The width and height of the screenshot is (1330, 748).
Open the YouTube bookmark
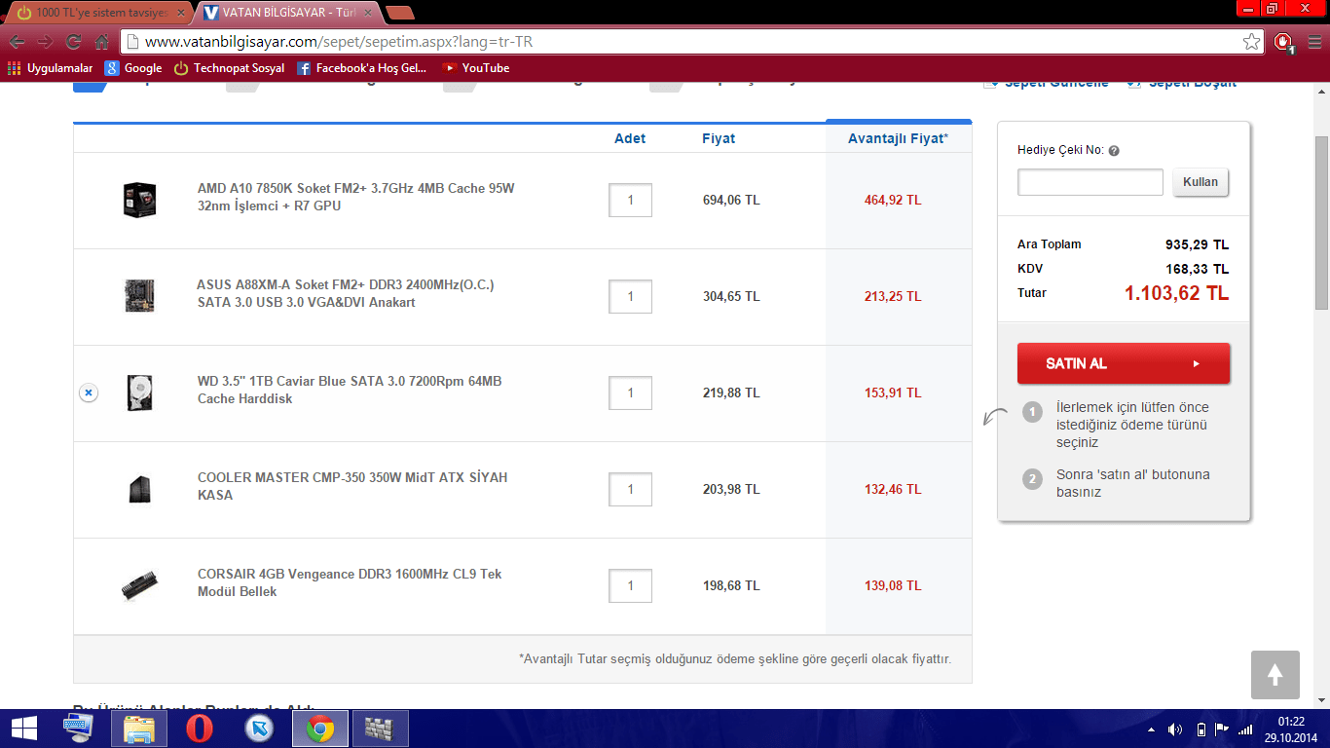(x=476, y=68)
